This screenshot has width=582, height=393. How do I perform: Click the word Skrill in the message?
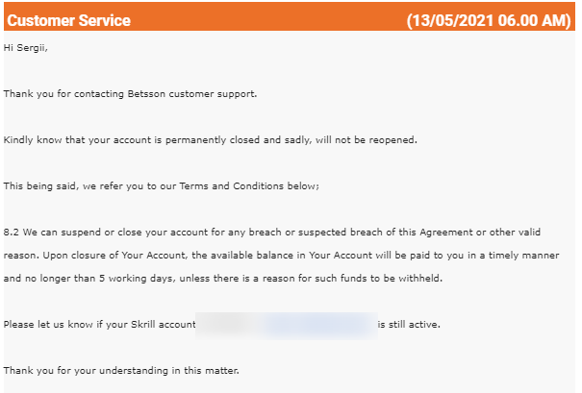[x=143, y=325]
